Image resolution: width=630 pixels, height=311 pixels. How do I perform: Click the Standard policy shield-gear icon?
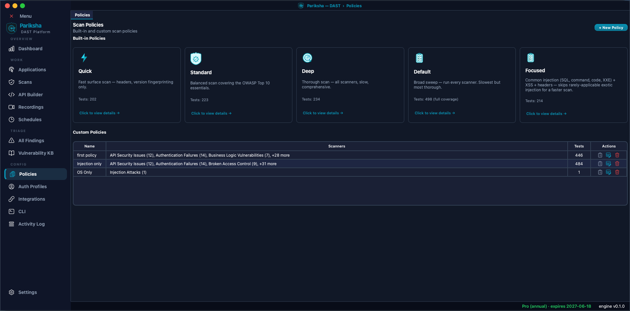196,59
